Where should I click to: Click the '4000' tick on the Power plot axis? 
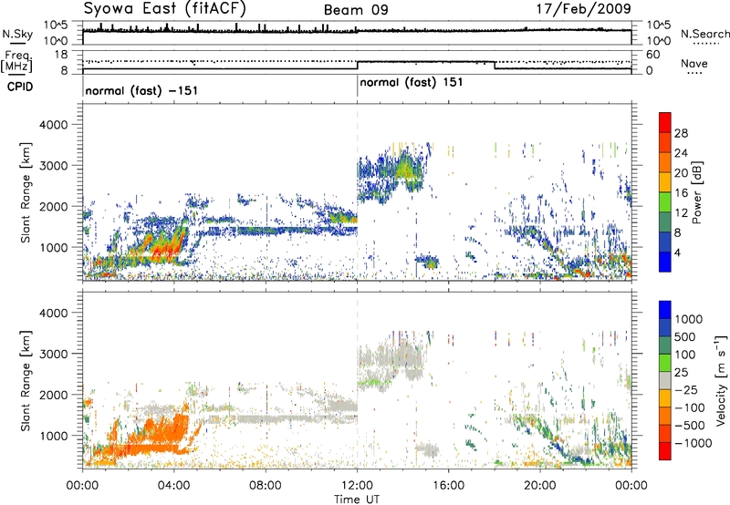click(x=53, y=125)
